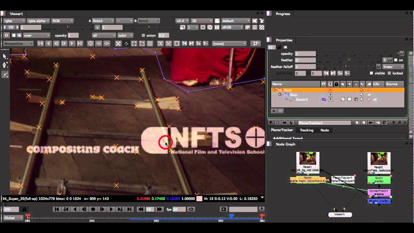414x233 pixels.
Task: Open viewer settings gear icon
Action: coord(6,35)
